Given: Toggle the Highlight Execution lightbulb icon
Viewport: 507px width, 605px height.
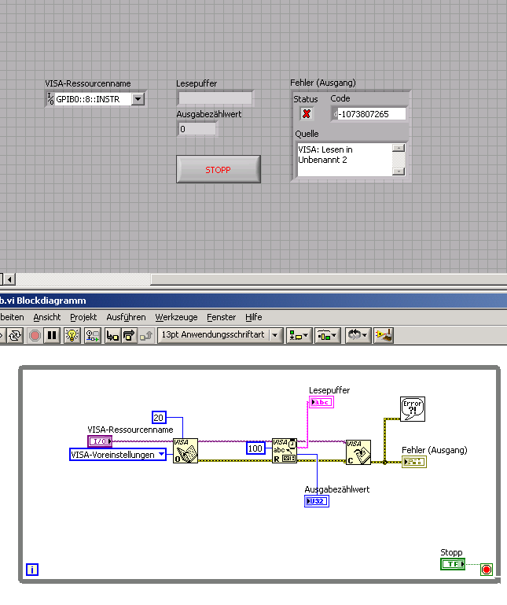Looking at the screenshot, I should [x=72, y=335].
